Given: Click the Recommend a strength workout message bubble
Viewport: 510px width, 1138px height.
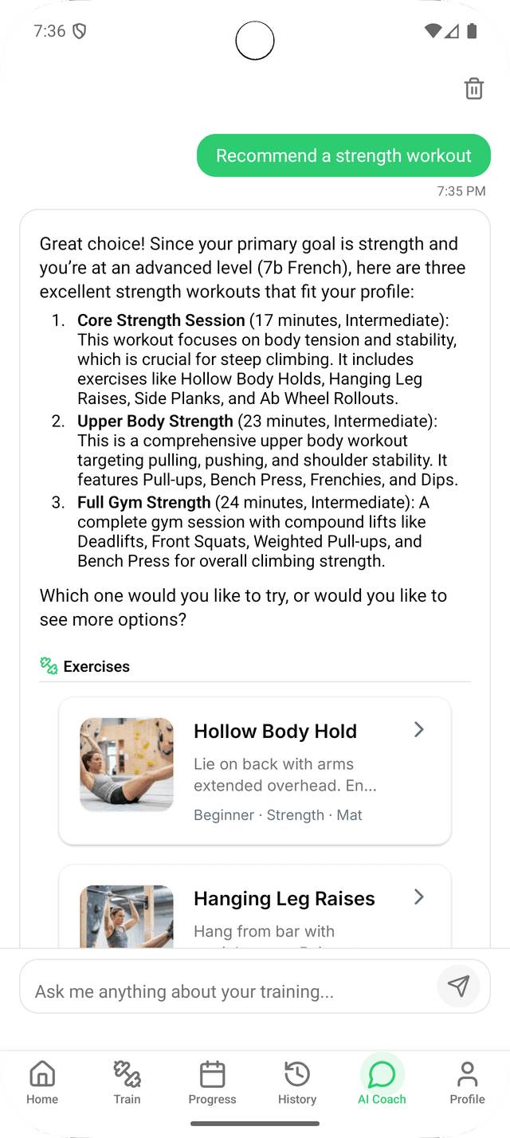Looking at the screenshot, I should click(x=343, y=155).
